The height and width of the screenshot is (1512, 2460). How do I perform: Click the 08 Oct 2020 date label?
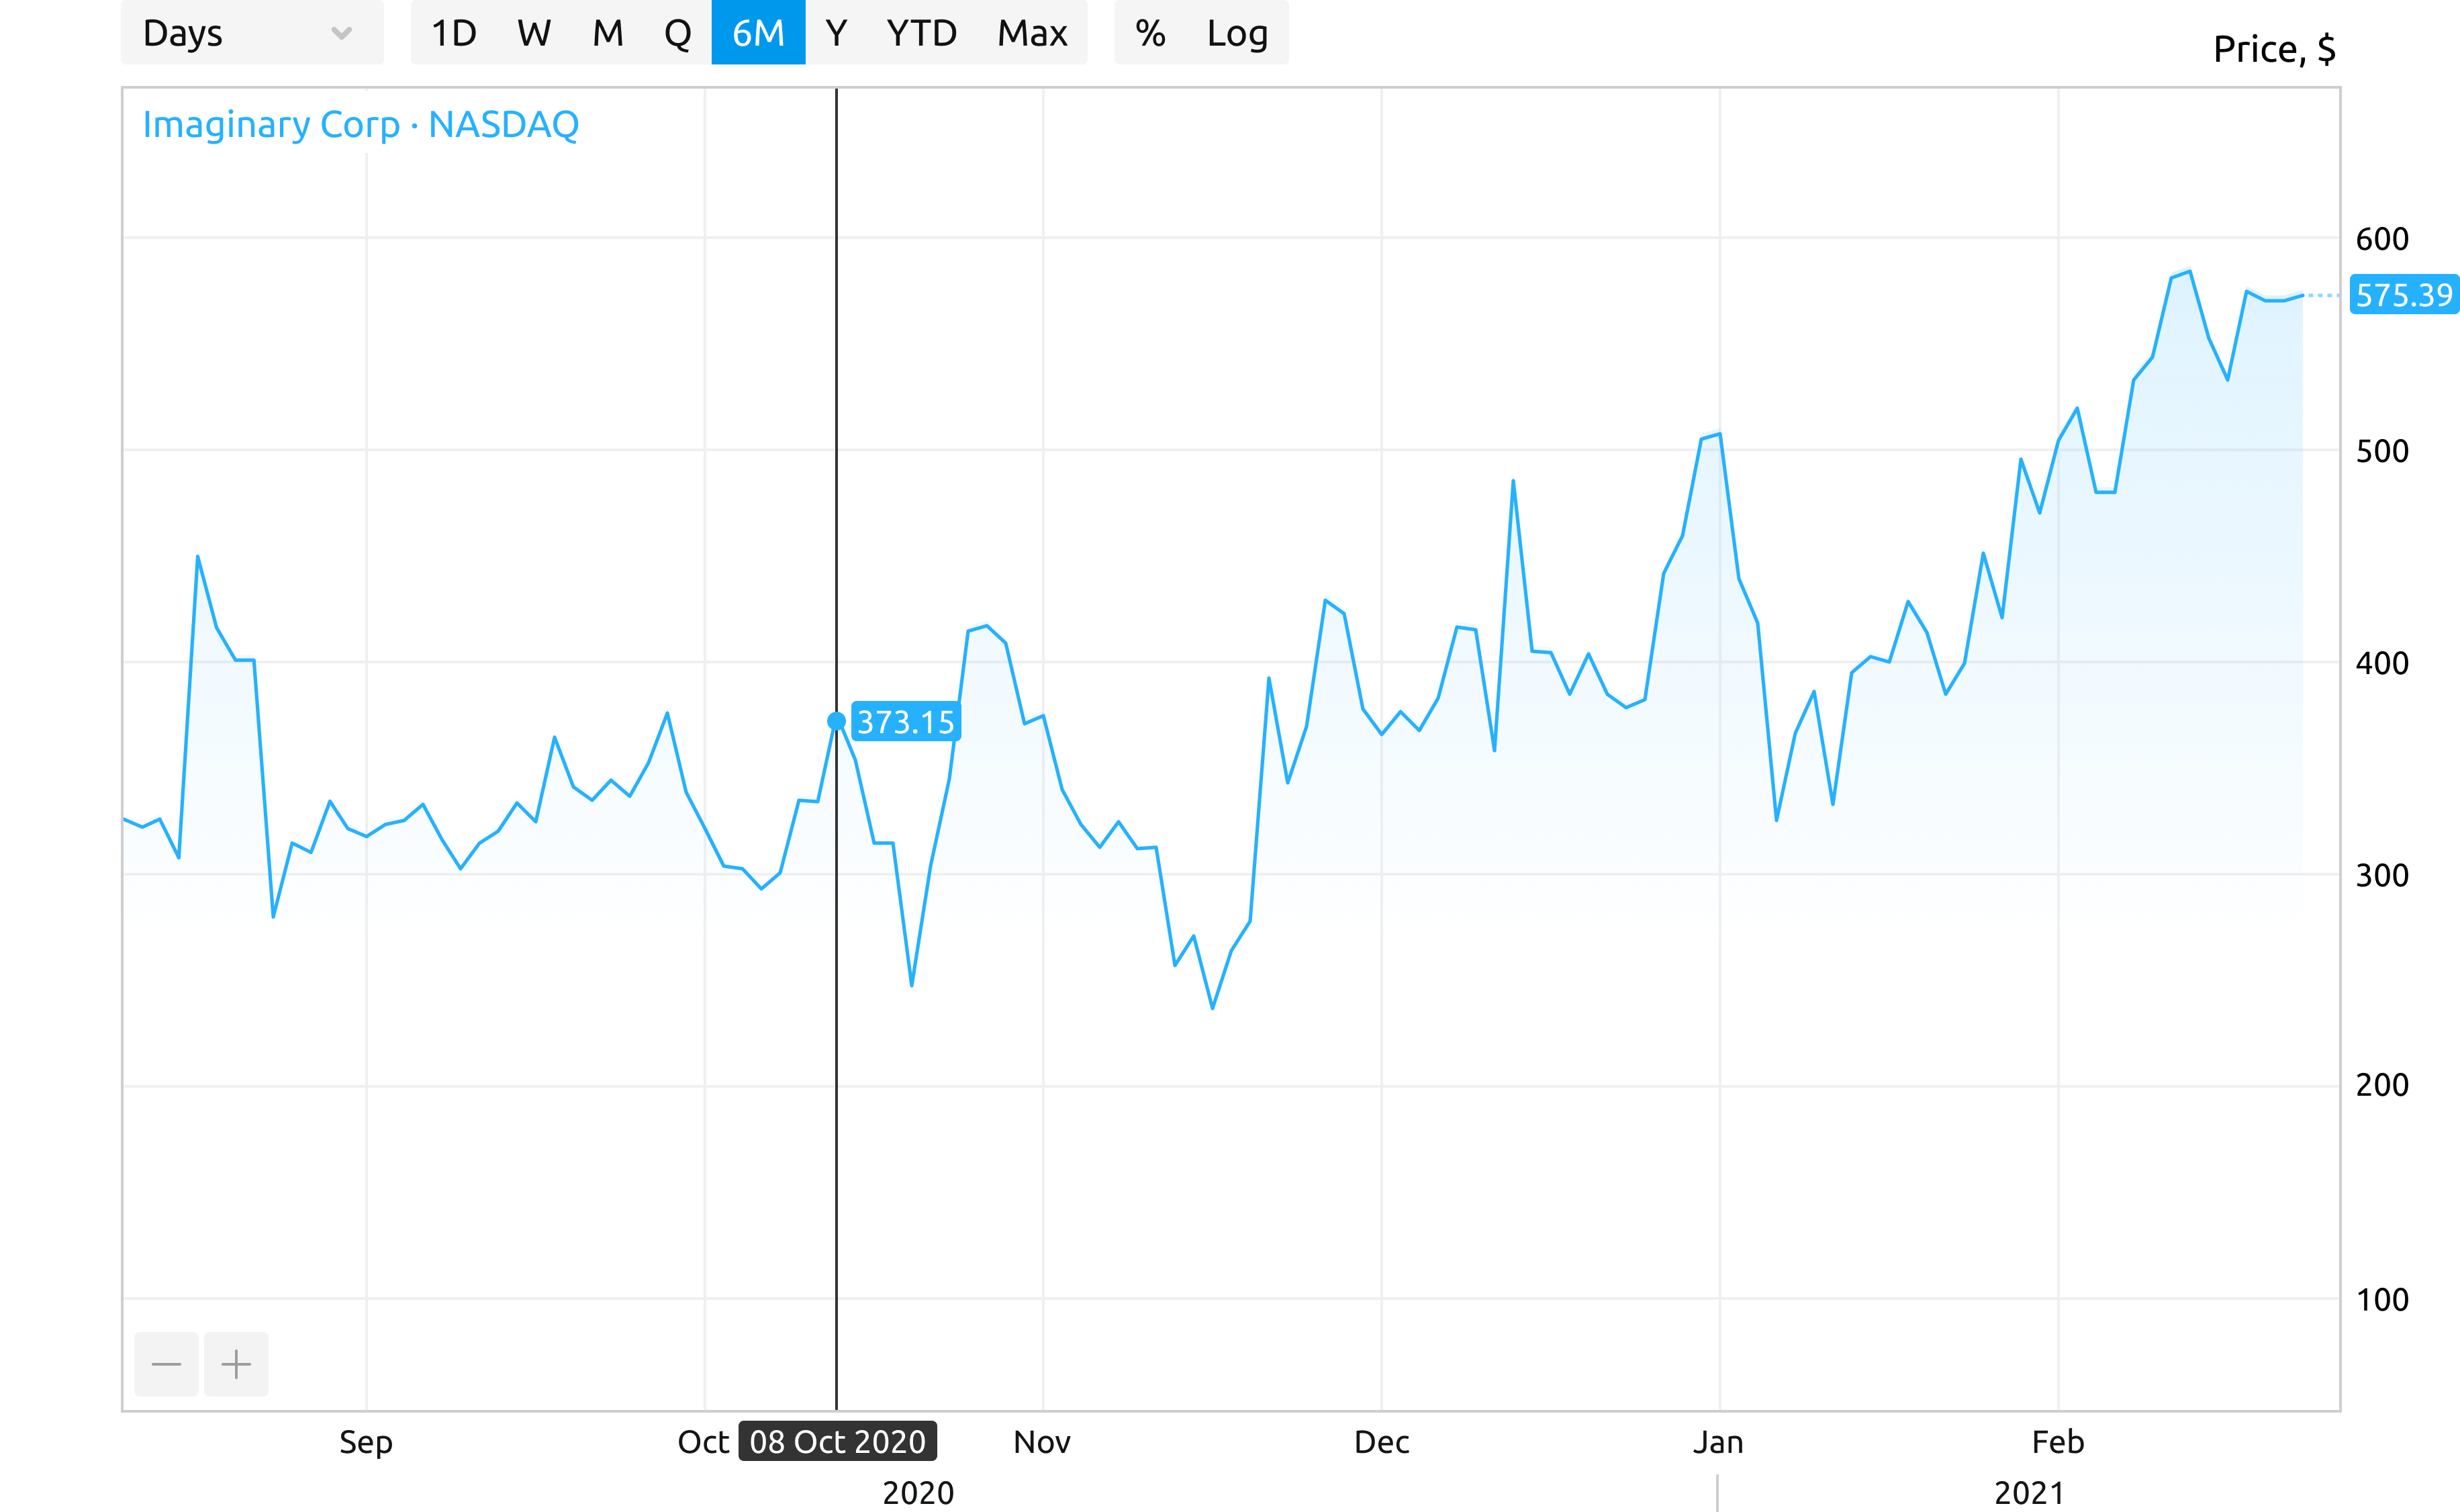(x=838, y=1441)
